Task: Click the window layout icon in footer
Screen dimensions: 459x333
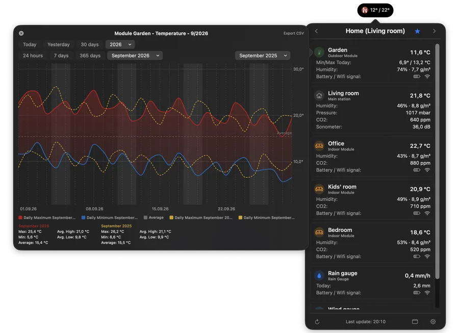Action: coord(415,322)
